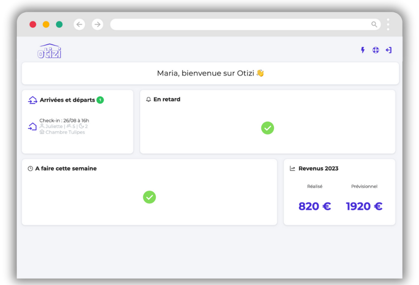Open the lifebuoy help icon
Viewport: 419px width, 285px height.
tap(376, 50)
